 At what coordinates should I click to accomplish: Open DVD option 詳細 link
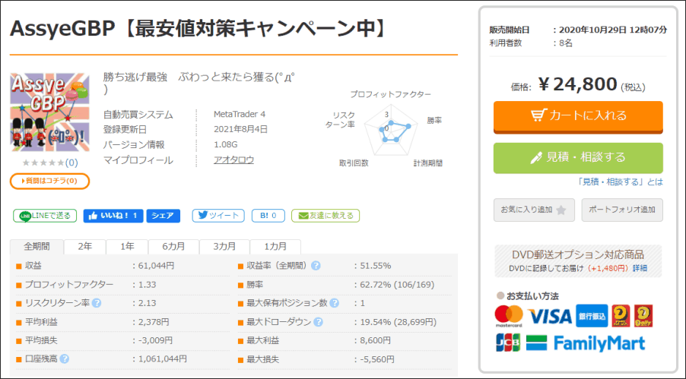(x=640, y=268)
